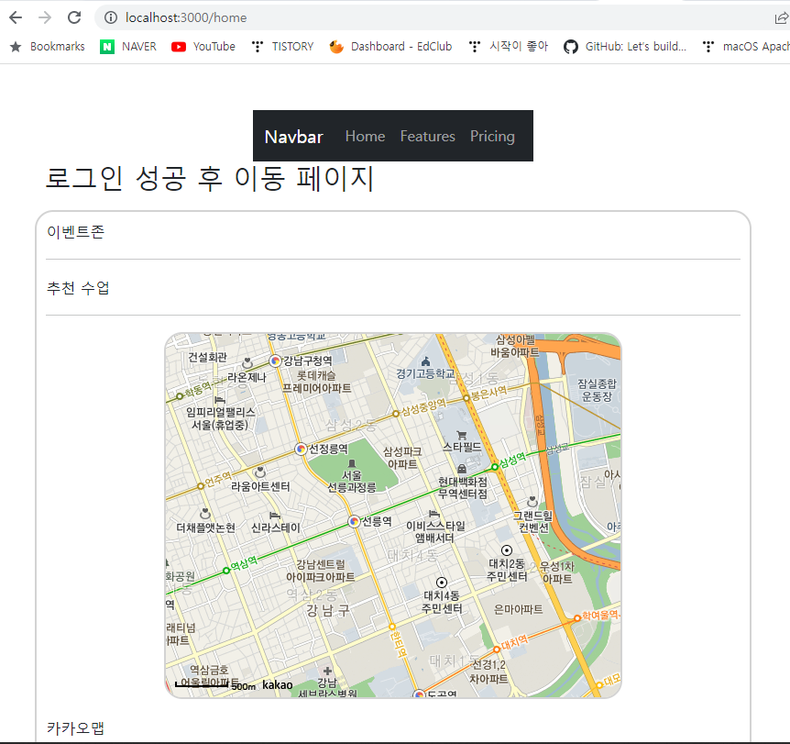790x744 pixels.
Task: Click 봉은사역 station marker on map
Action: pos(466,398)
